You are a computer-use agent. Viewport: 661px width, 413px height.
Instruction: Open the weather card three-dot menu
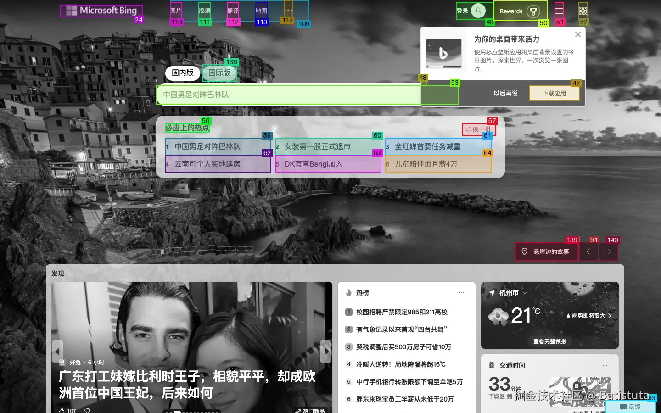point(605,293)
